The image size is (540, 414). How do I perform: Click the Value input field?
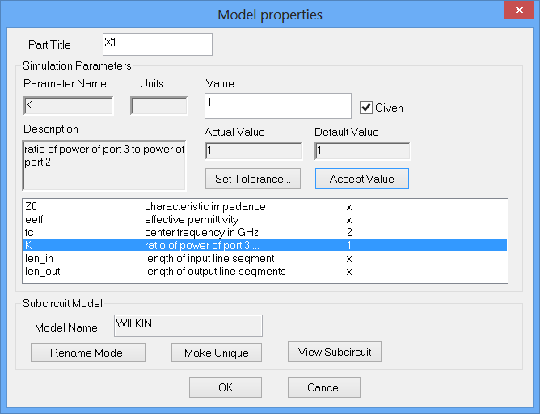click(x=277, y=105)
